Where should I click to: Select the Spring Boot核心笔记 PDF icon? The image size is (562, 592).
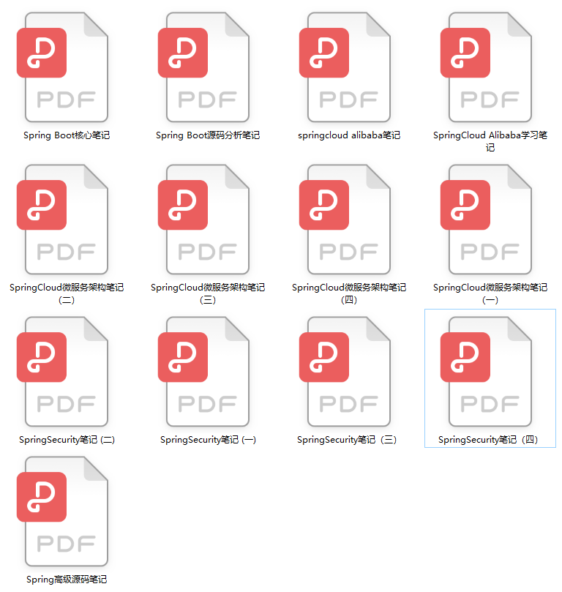pos(63,67)
